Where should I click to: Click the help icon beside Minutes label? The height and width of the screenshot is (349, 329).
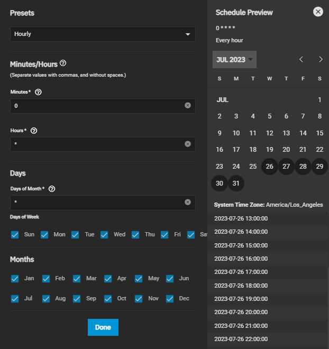coord(38,92)
